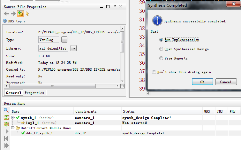Click the forward arrow in Source File Properties
The height and width of the screenshot is (150, 241).
[13, 13]
